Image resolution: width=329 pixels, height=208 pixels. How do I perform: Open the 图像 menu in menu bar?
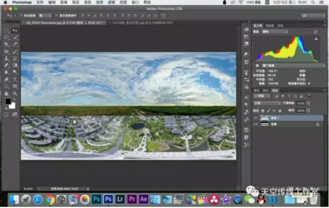63,2
